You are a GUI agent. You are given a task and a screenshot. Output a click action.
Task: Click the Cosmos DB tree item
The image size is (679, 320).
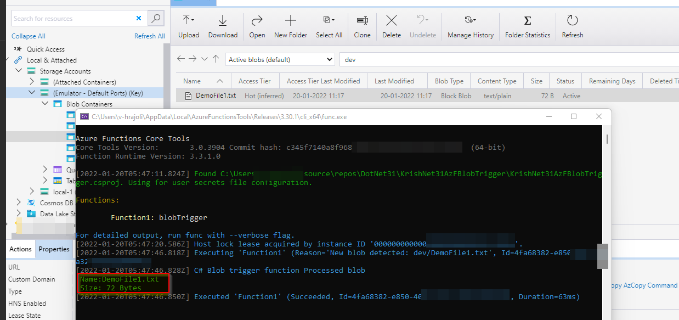click(x=57, y=203)
